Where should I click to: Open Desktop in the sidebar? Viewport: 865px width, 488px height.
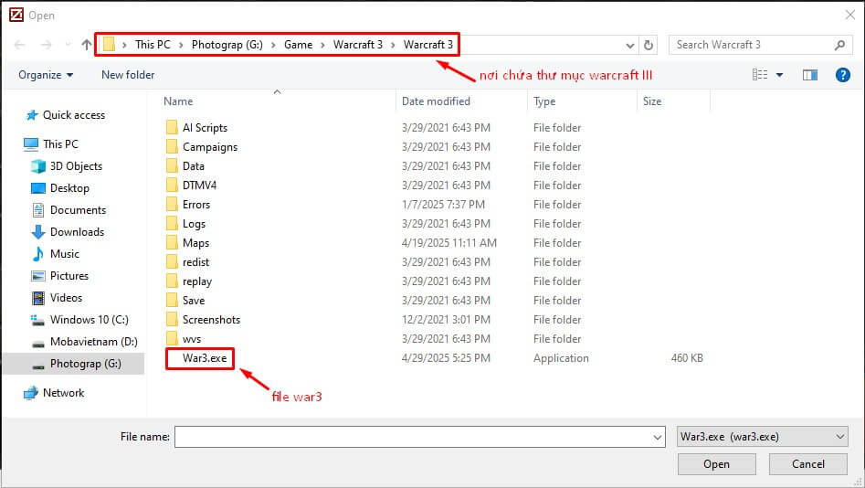[69, 188]
